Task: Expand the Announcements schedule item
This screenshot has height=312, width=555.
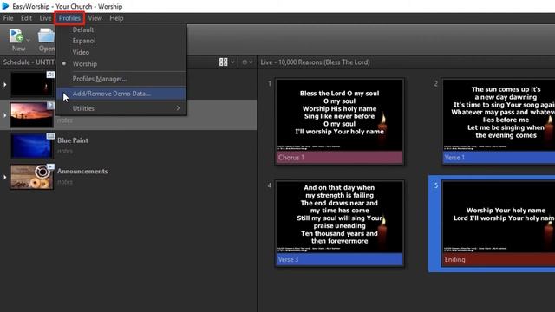Action: point(4,177)
